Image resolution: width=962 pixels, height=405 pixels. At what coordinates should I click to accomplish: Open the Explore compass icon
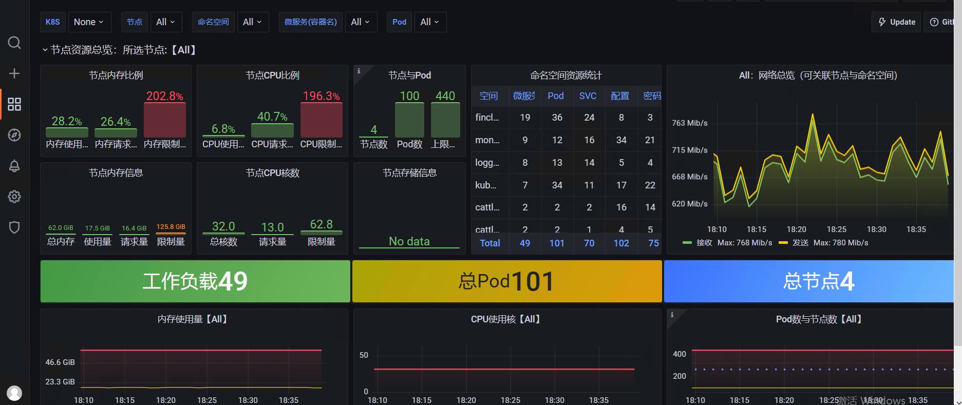(x=14, y=135)
